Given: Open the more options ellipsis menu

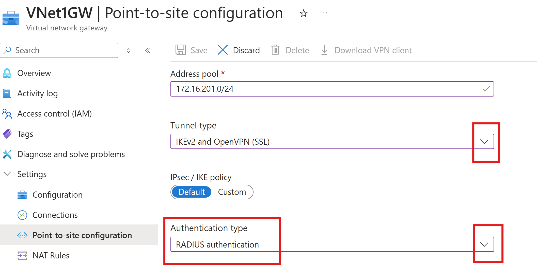Looking at the screenshot, I should 324,13.
